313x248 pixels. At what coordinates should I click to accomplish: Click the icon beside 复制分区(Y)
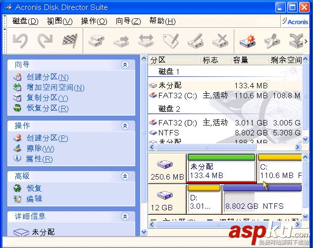[x=17, y=98]
